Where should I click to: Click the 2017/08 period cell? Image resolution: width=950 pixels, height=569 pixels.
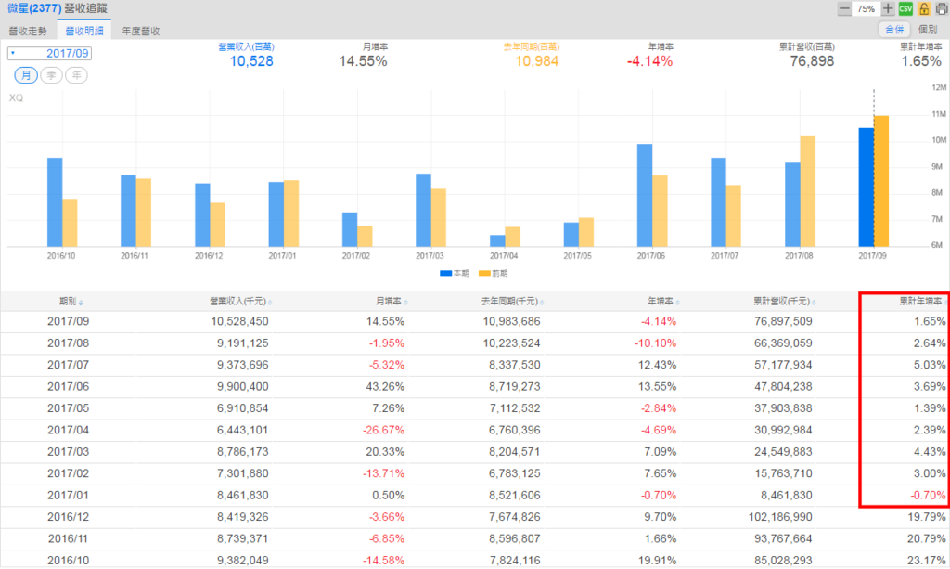68,343
